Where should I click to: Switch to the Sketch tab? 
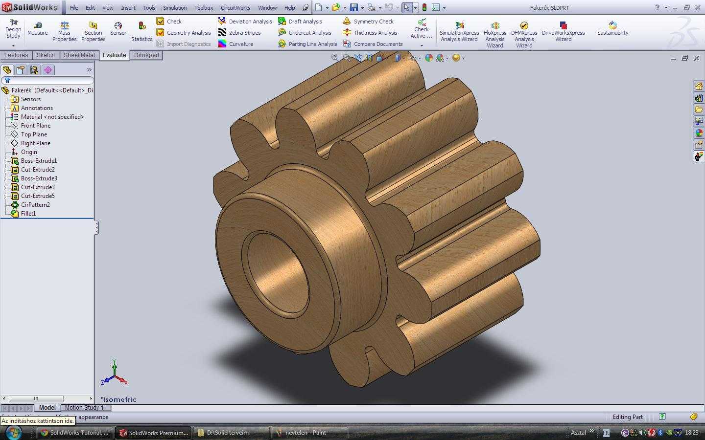[x=46, y=55]
